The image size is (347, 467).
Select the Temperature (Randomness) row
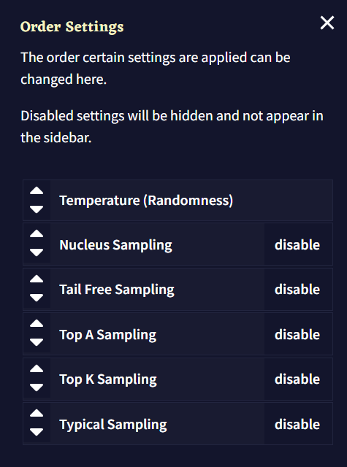pyautogui.click(x=178, y=200)
